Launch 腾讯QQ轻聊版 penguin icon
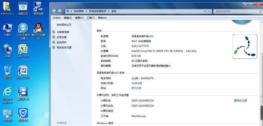263x126 pixels. pos(39,31)
